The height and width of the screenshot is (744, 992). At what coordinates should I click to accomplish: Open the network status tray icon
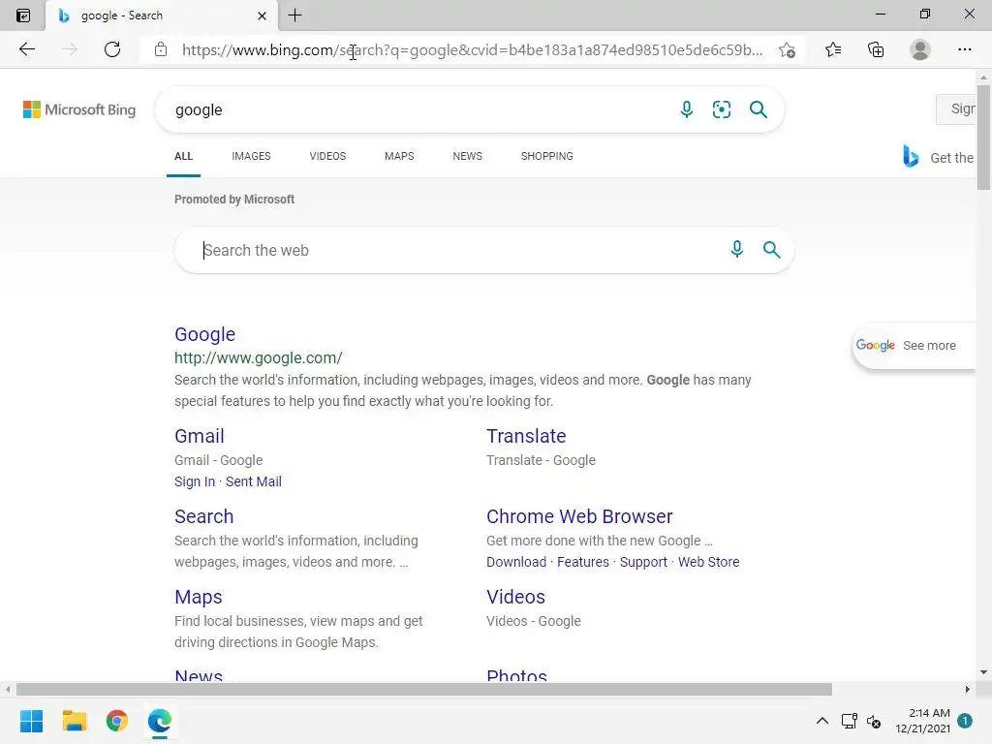coord(849,721)
